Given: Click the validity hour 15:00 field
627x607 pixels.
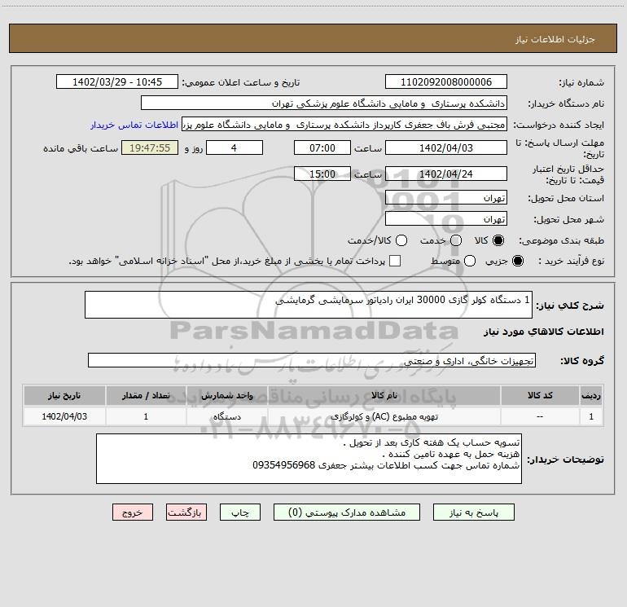Looking at the screenshot, I should pos(322,174).
